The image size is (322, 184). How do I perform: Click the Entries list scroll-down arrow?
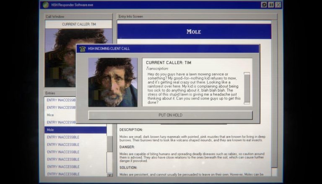pos(110,175)
